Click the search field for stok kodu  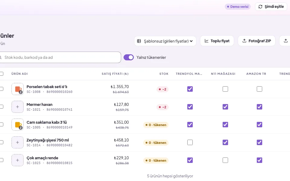(59, 57)
